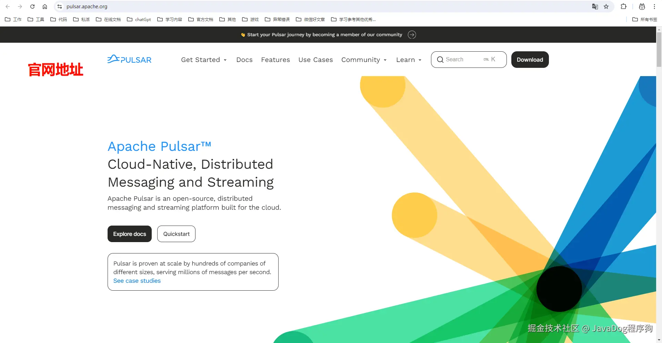This screenshot has height=343, width=662.
Task: Click the Messaging and Streaming heading line
Action: coord(191,183)
